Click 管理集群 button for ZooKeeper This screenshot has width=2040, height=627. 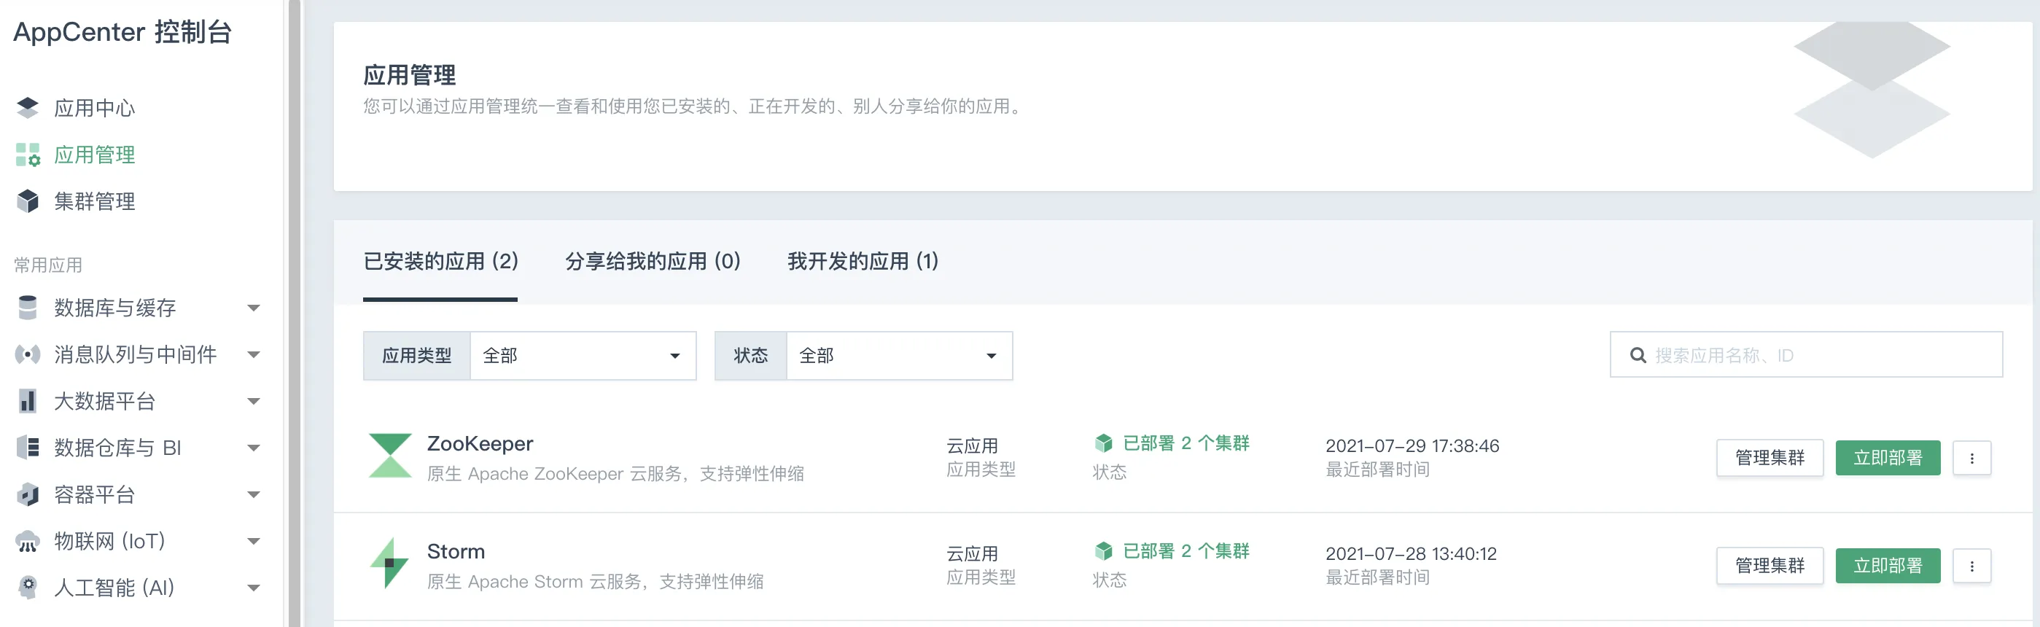[x=1770, y=458]
